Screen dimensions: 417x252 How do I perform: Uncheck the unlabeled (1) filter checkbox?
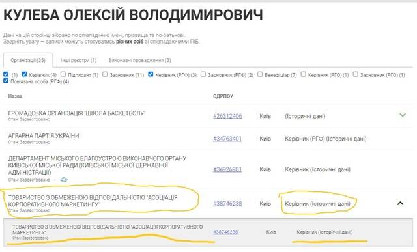tap(6, 74)
